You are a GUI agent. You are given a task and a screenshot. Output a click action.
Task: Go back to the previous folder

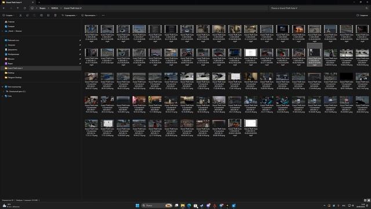[x=3, y=8]
